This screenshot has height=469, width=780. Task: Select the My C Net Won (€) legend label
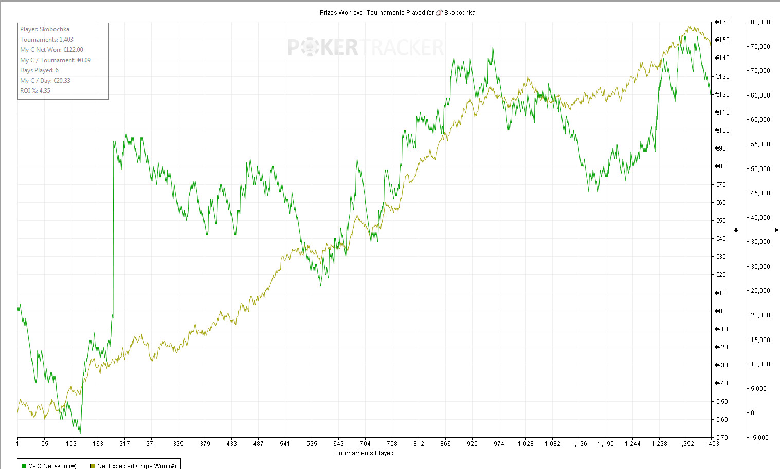52,466
